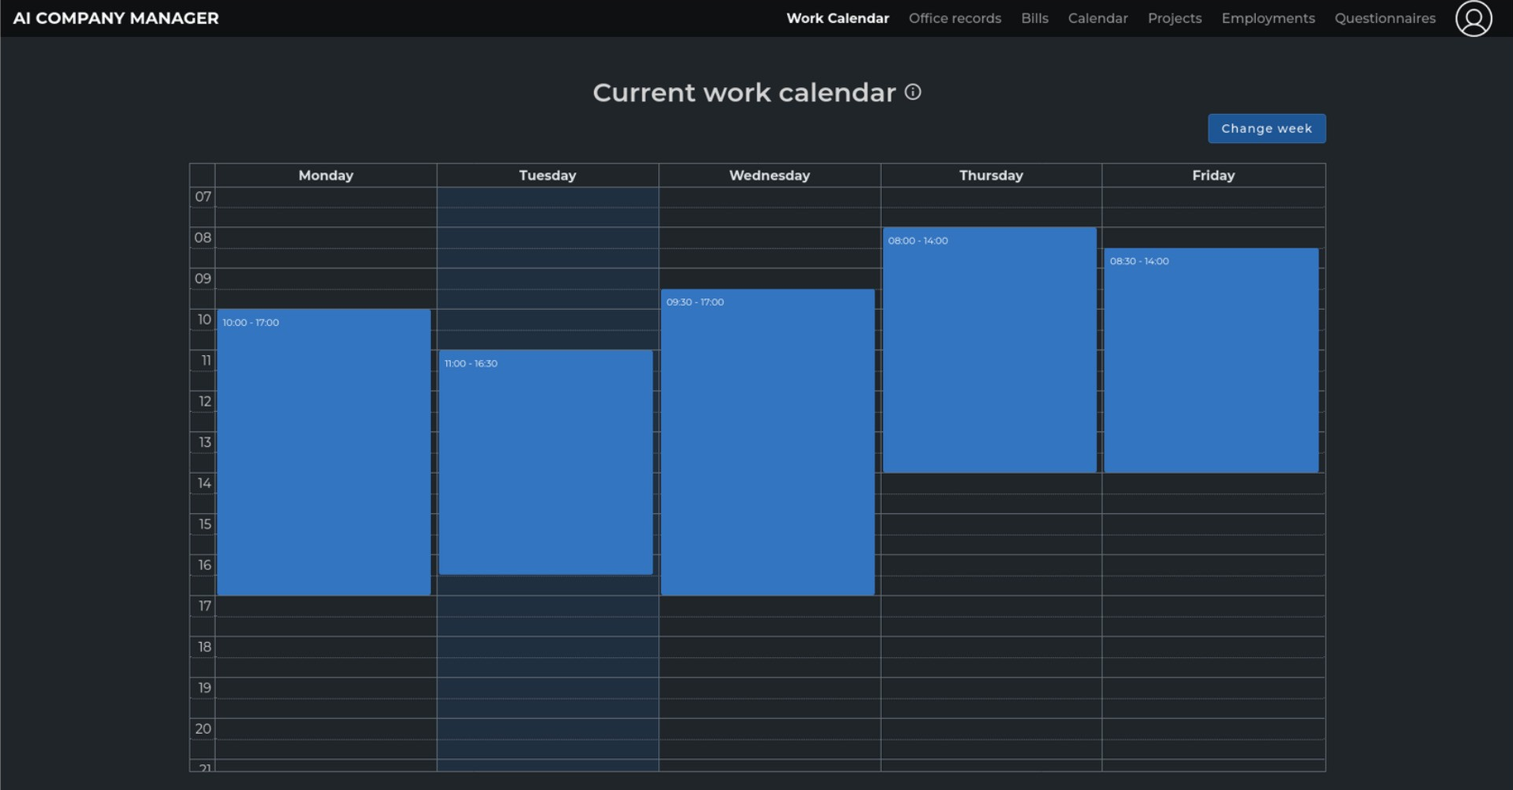The width and height of the screenshot is (1513, 790).
Task: Click the Monday column header
Action: [325, 176]
